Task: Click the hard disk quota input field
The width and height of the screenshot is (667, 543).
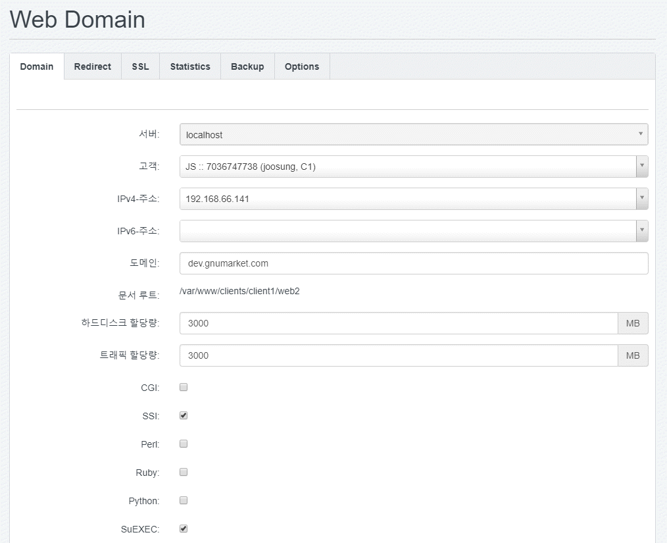Action: [399, 323]
